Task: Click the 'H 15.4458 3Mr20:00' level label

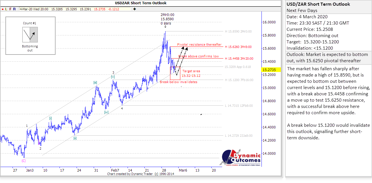Action: (239, 59)
